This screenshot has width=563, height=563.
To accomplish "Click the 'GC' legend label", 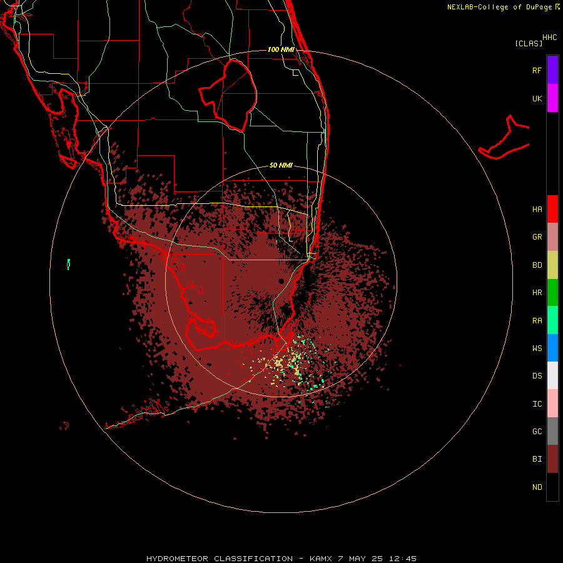I will (x=537, y=432).
